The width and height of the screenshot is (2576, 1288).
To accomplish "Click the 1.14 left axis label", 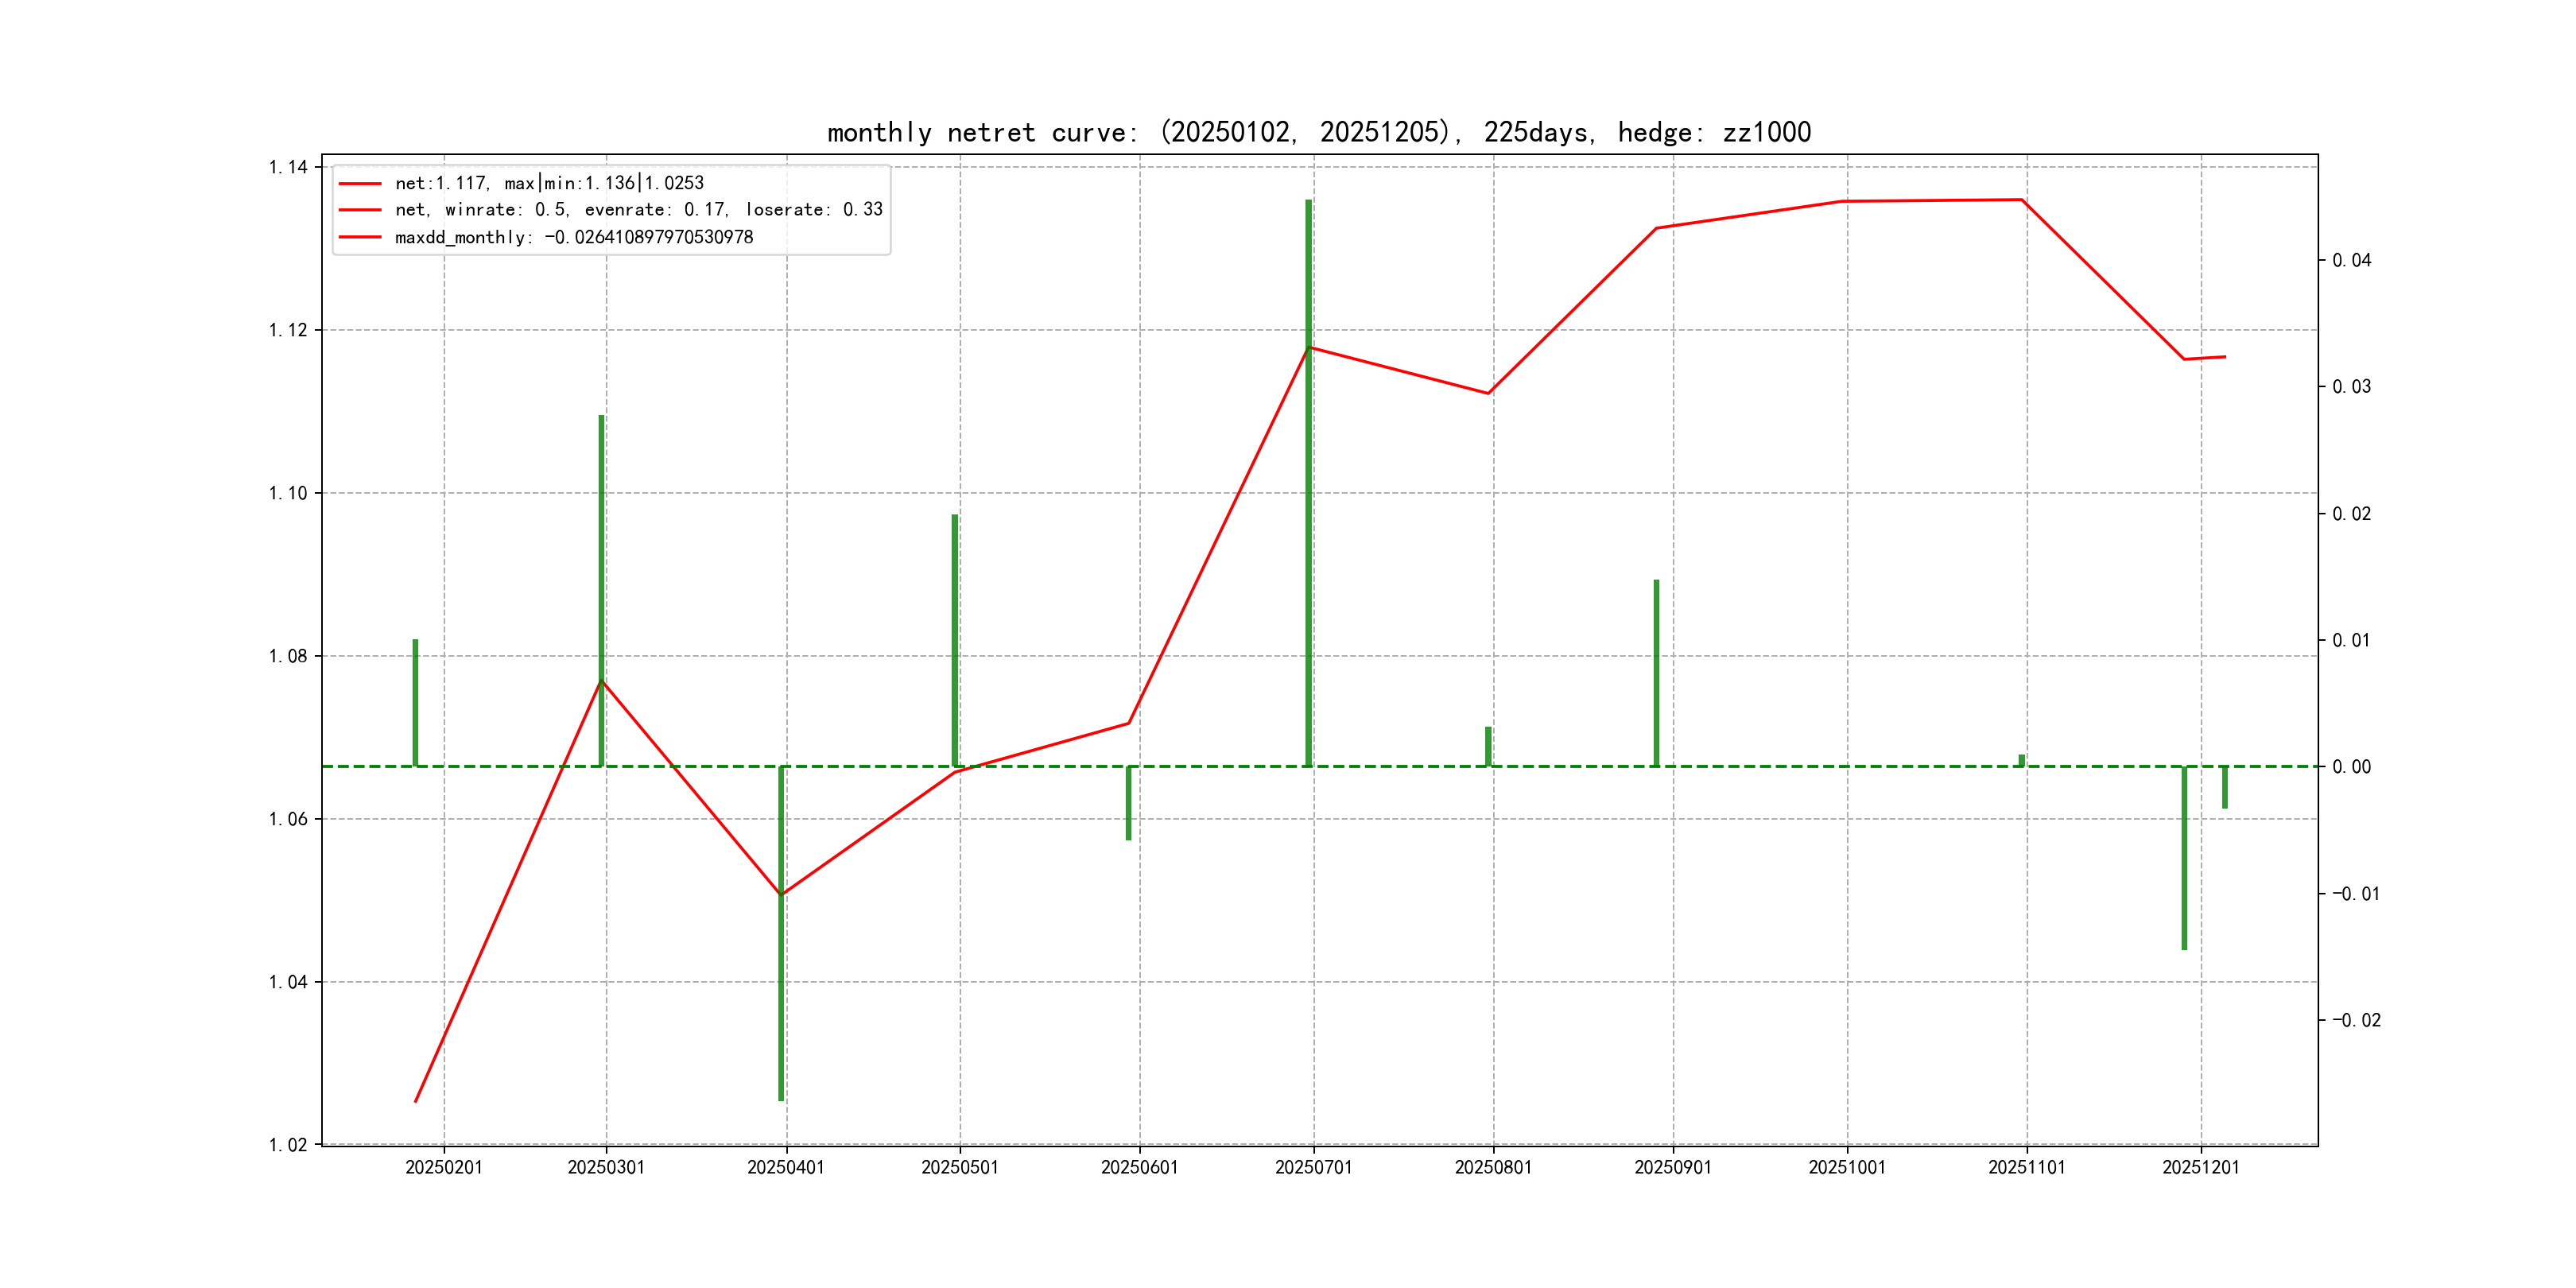I will [288, 167].
